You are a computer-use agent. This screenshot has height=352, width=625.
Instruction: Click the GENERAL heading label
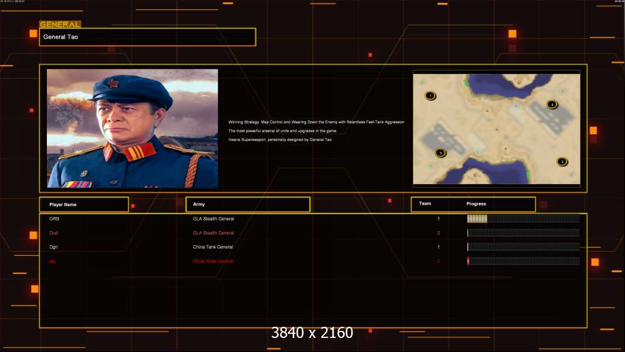pyautogui.click(x=60, y=24)
